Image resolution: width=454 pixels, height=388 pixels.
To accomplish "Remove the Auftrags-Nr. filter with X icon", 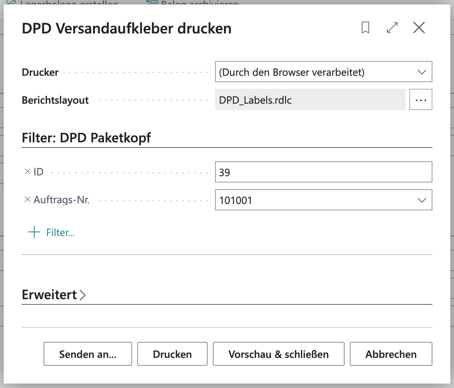I will pos(27,200).
